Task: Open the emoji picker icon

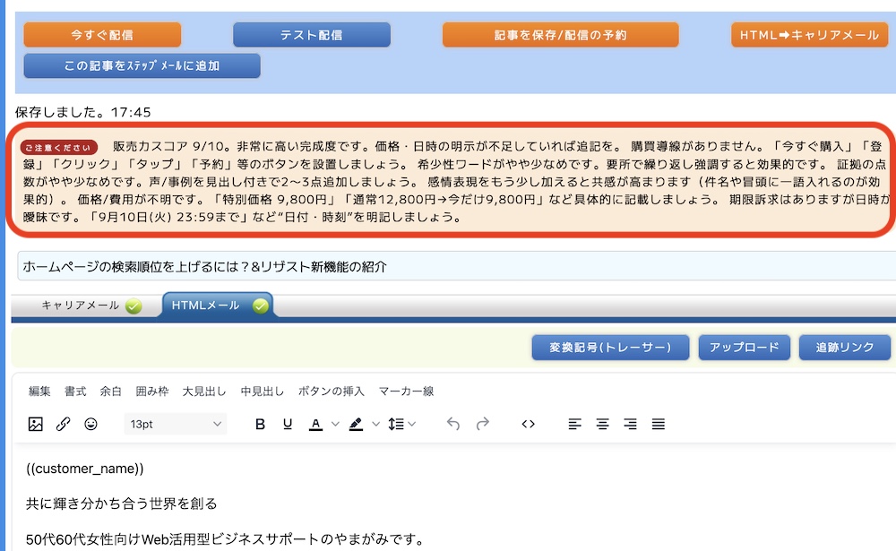Action: pyautogui.click(x=90, y=425)
